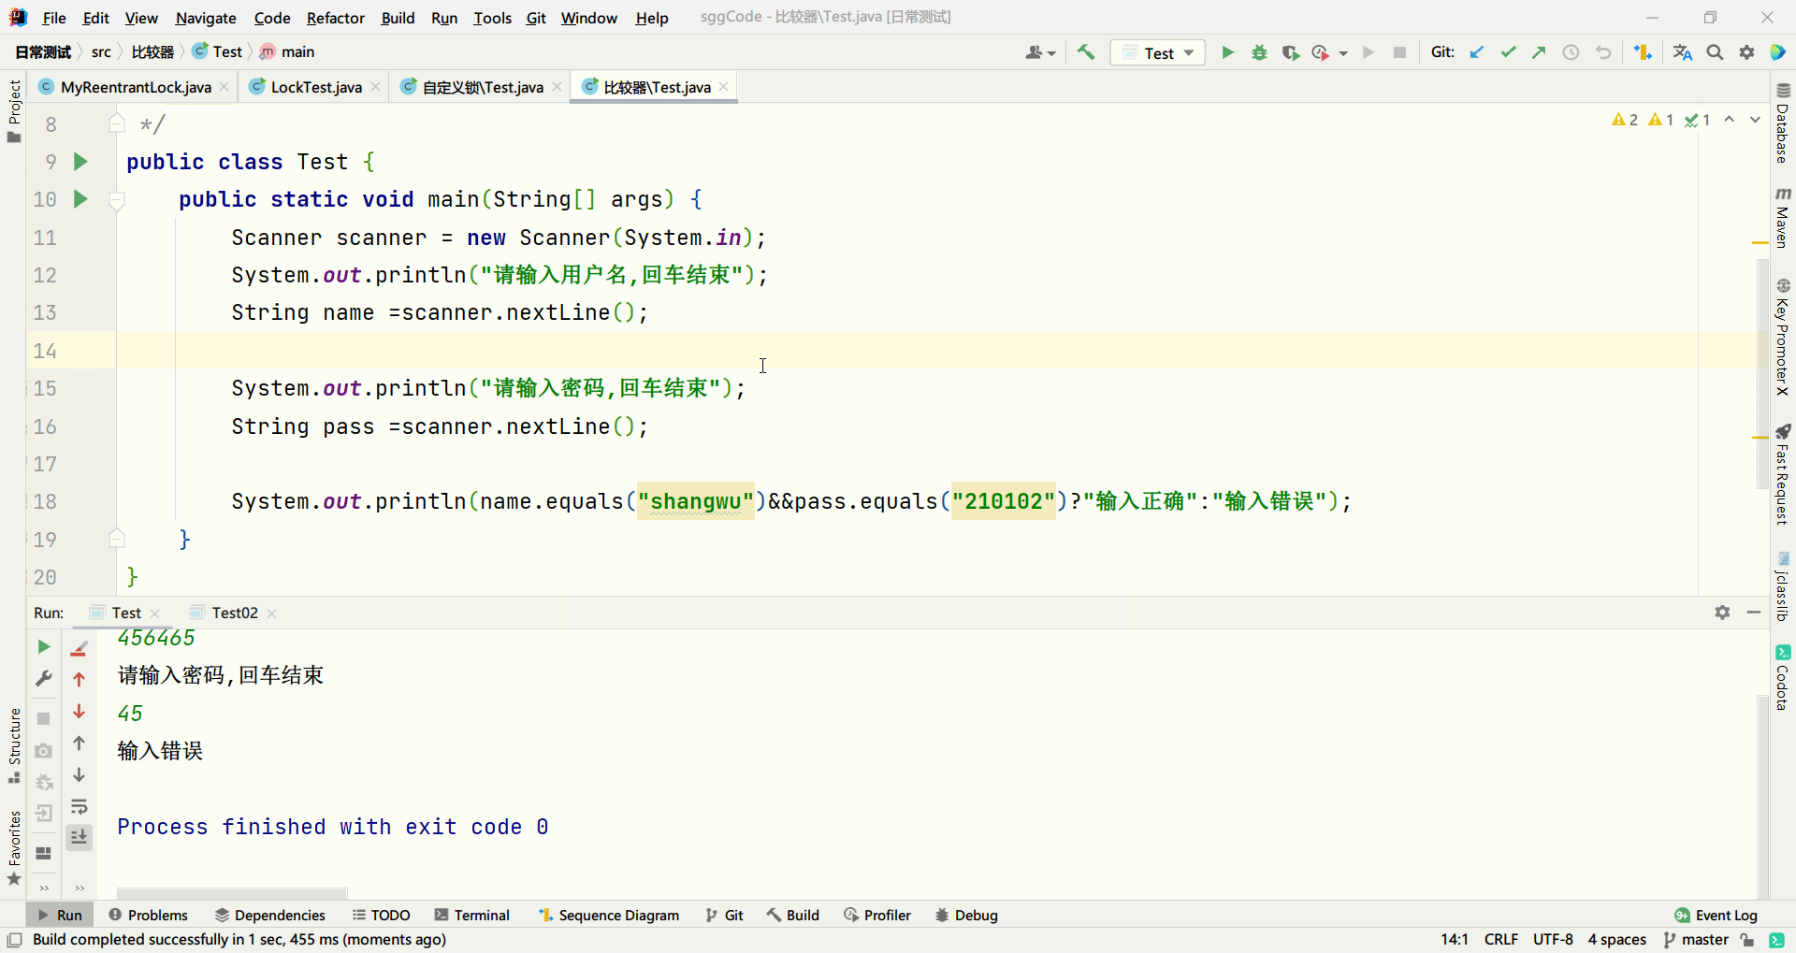Open the Tools menu

point(492,18)
